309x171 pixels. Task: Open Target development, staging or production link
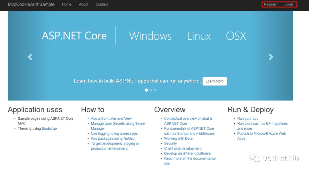point(115,146)
